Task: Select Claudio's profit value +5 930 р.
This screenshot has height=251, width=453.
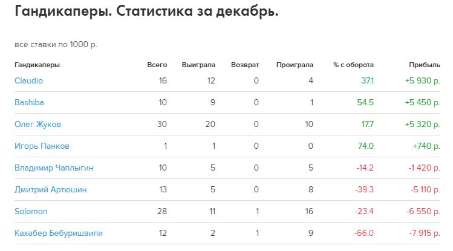Action: pyautogui.click(x=422, y=80)
